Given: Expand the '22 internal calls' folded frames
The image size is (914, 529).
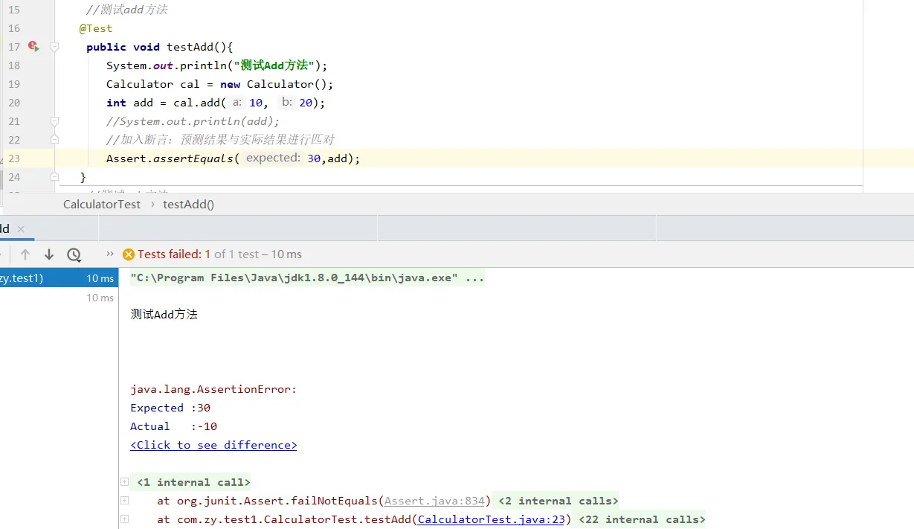Looking at the screenshot, I should [x=642, y=519].
